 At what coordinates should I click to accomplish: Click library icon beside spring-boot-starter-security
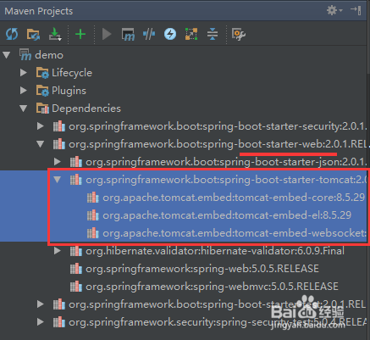pos(59,126)
